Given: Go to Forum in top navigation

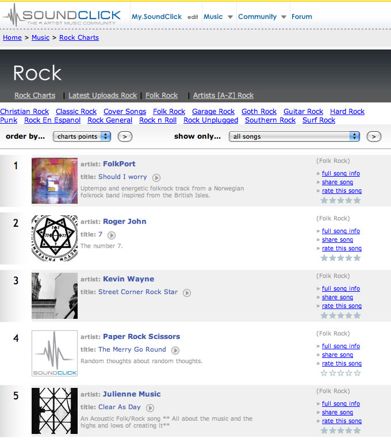Looking at the screenshot, I should tap(302, 17).
